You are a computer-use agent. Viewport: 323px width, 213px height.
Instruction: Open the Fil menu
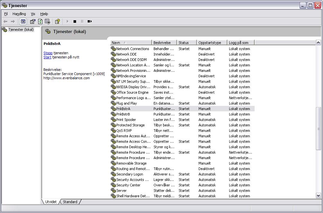coord(6,14)
